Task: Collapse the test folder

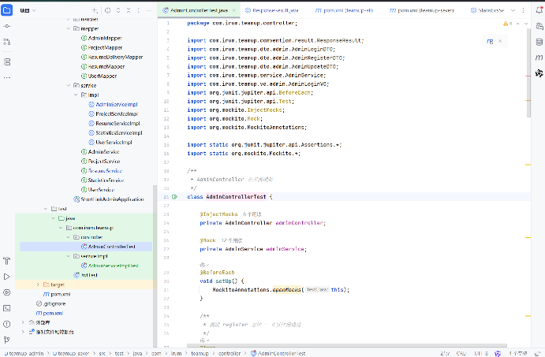Action: coord(46,209)
